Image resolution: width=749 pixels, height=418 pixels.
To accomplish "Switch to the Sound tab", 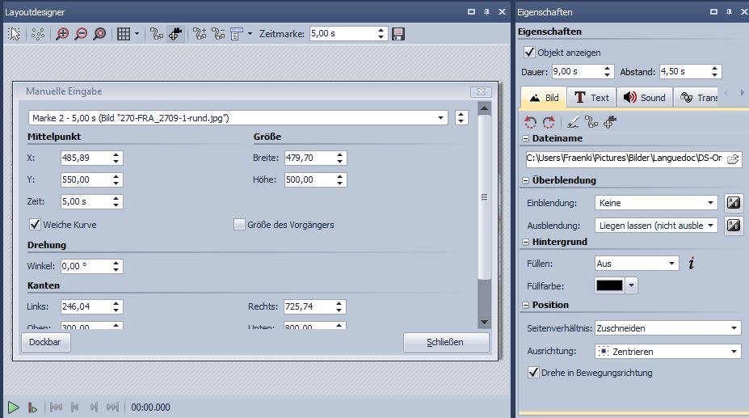I will (644, 98).
